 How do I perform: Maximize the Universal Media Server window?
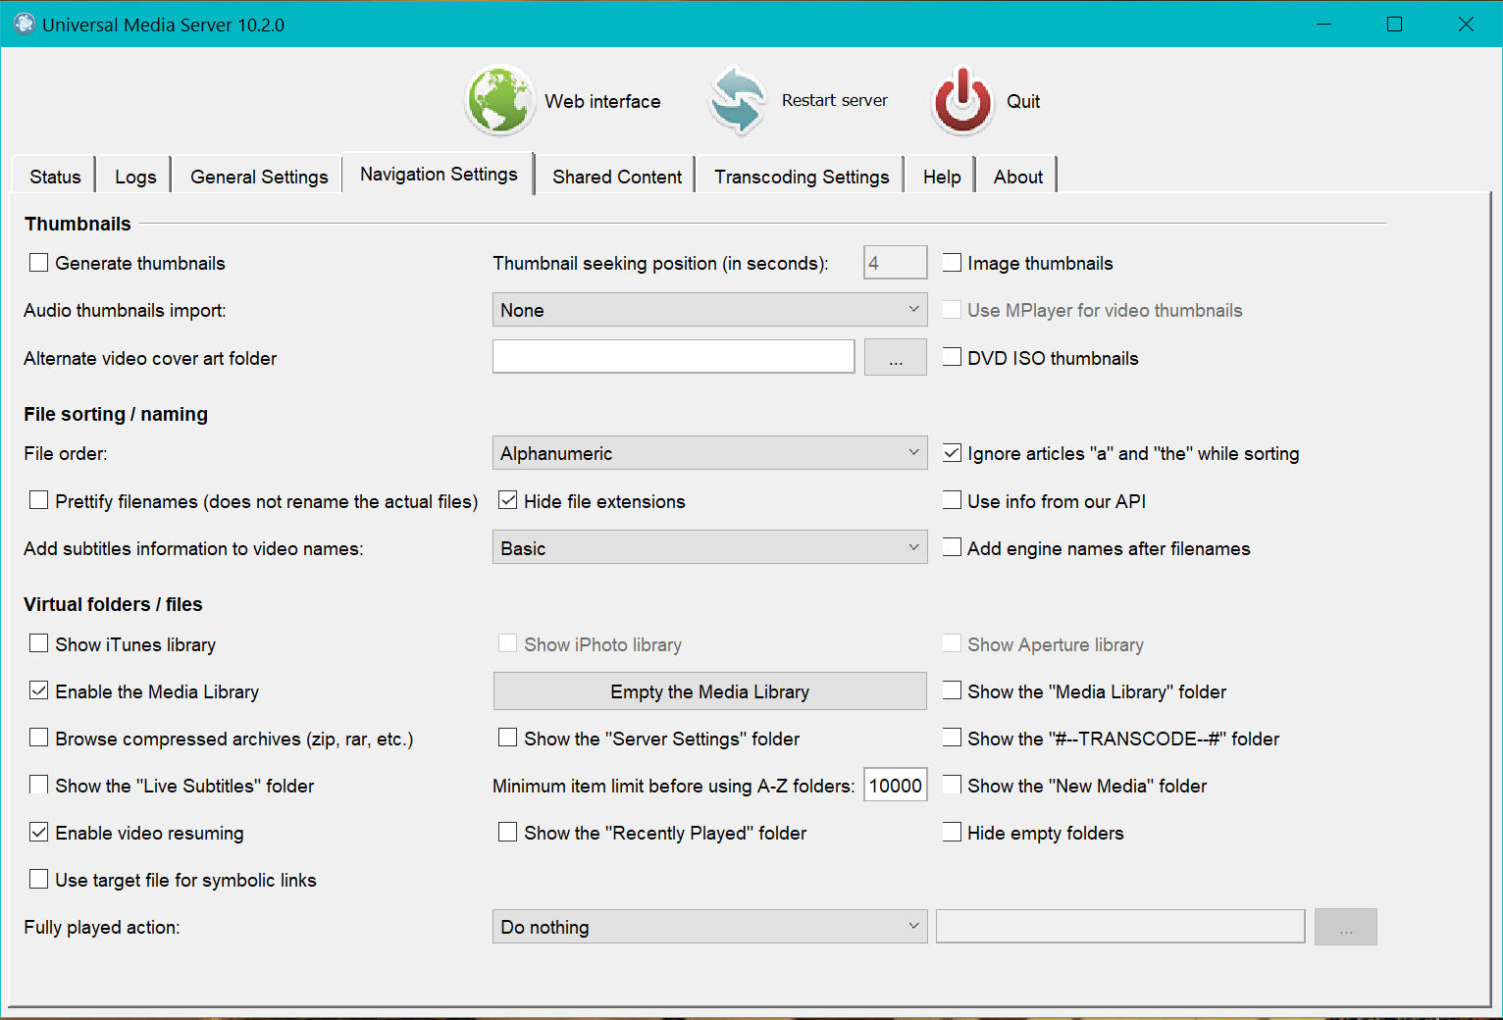coord(1394,24)
